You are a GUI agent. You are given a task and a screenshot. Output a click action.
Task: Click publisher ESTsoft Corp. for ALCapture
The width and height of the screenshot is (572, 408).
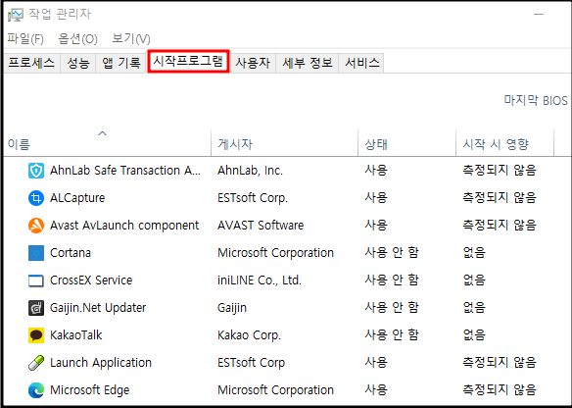tap(253, 198)
